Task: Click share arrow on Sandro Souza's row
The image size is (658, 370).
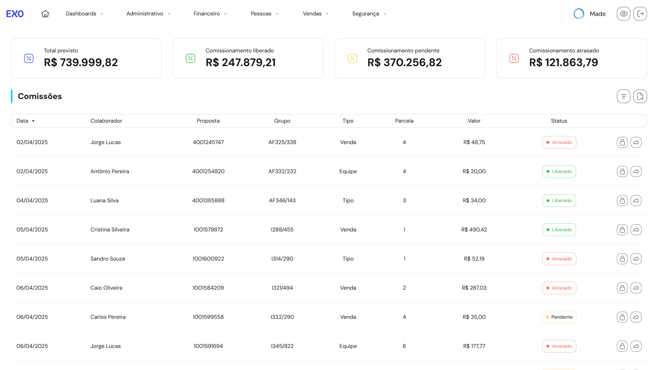Action: 636,259
